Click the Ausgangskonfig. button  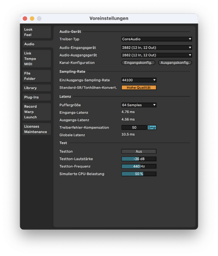(x=175, y=63)
